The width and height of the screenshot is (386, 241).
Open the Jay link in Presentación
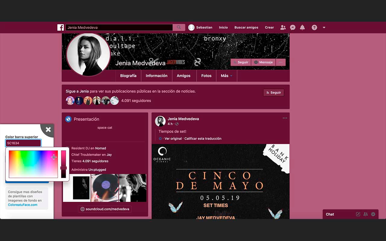point(109,155)
